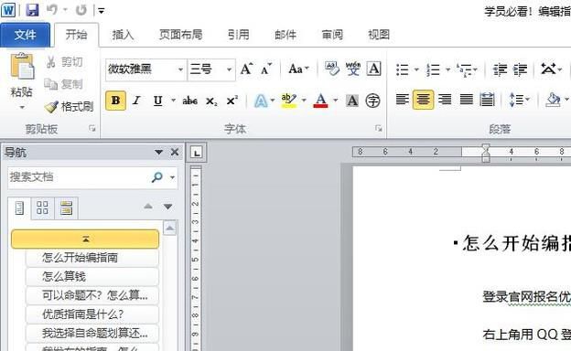Open the 页面布局 ribbon tab
Image resolution: width=571 pixels, height=351 pixels.
pyautogui.click(x=180, y=35)
